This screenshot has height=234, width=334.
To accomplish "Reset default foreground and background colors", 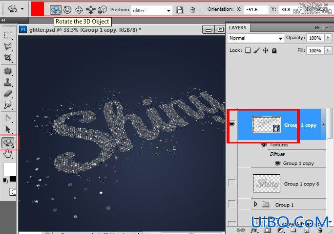I will click(x=5, y=181).
